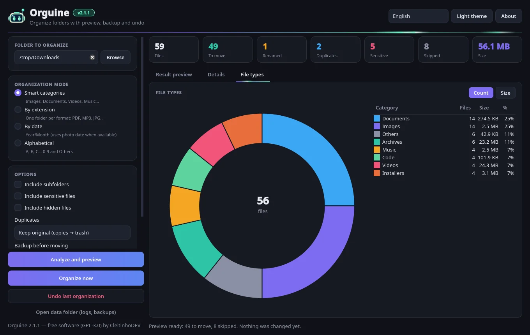Click the Others legend color swatch
Screen dimensions: 530x335
377,134
